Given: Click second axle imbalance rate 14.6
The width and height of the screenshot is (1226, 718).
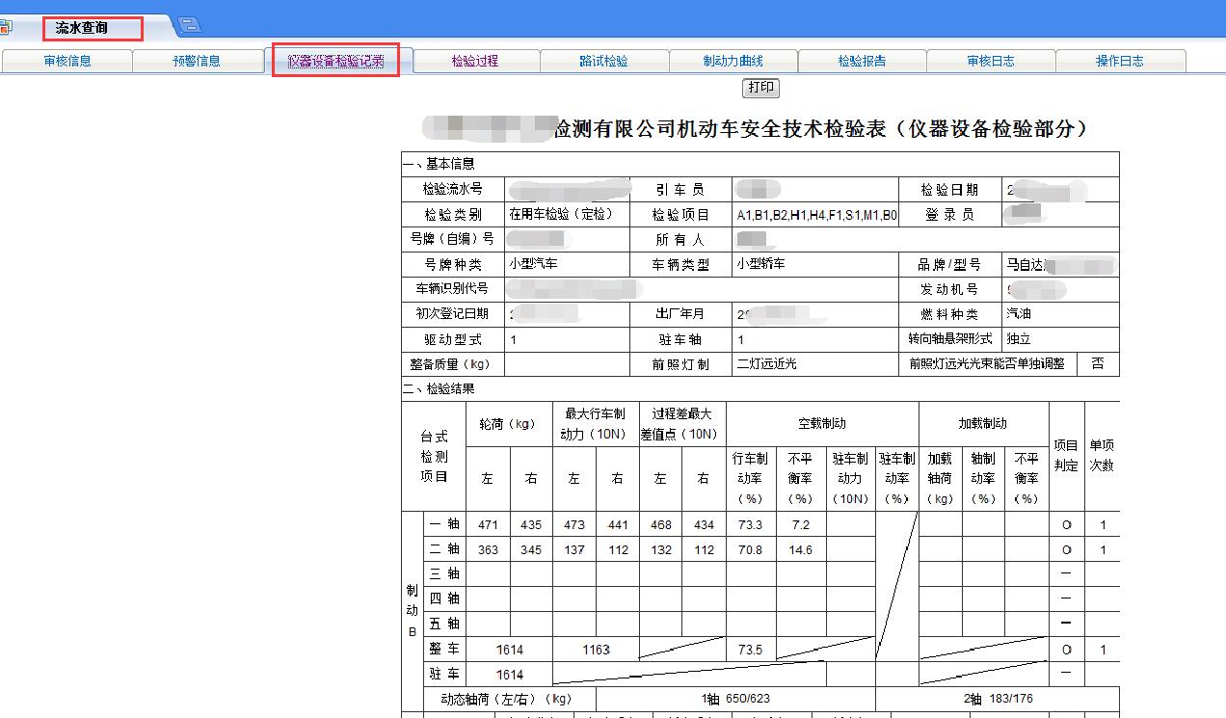Looking at the screenshot, I should pos(801,550).
